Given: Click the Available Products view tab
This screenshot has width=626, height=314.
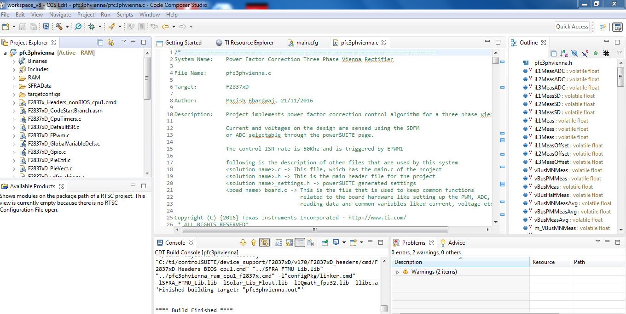Looking at the screenshot, I should coord(33,186).
